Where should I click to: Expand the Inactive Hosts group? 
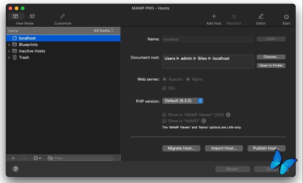click(x=9, y=51)
